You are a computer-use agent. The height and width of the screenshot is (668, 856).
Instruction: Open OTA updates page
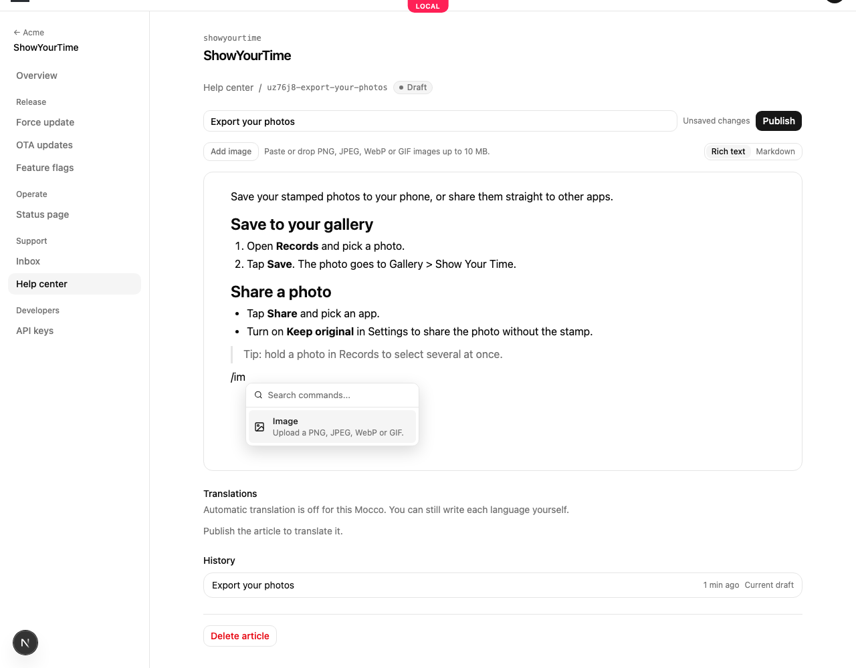(x=44, y=145)
